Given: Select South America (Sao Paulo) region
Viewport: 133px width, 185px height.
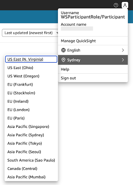Looking at the screenshot, I should coord(31,160).
